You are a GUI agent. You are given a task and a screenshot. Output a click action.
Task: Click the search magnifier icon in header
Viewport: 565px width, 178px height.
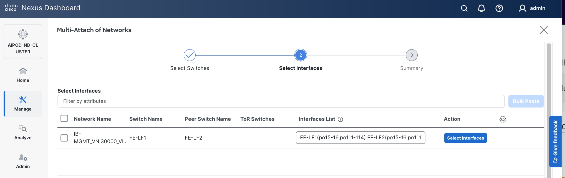(x=464, y=9)
